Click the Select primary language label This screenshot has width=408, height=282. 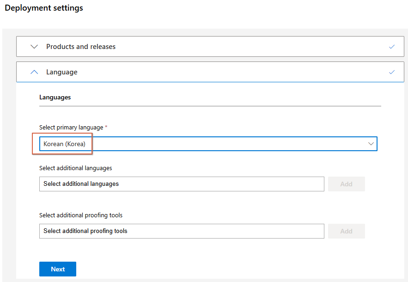pos(71,127)
